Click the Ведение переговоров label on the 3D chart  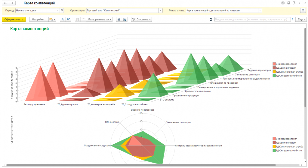(259, 70)
